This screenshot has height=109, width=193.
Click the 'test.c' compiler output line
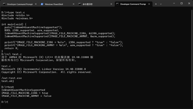[x=6, y=66]
